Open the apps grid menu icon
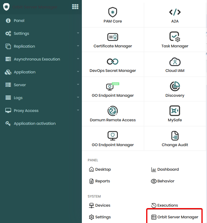Screen dimensions: 207x223 point(75,7)
